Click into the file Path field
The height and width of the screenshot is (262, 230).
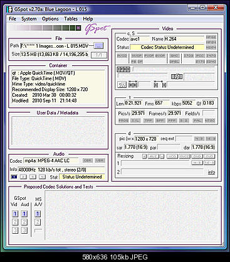tap(55, 46)
